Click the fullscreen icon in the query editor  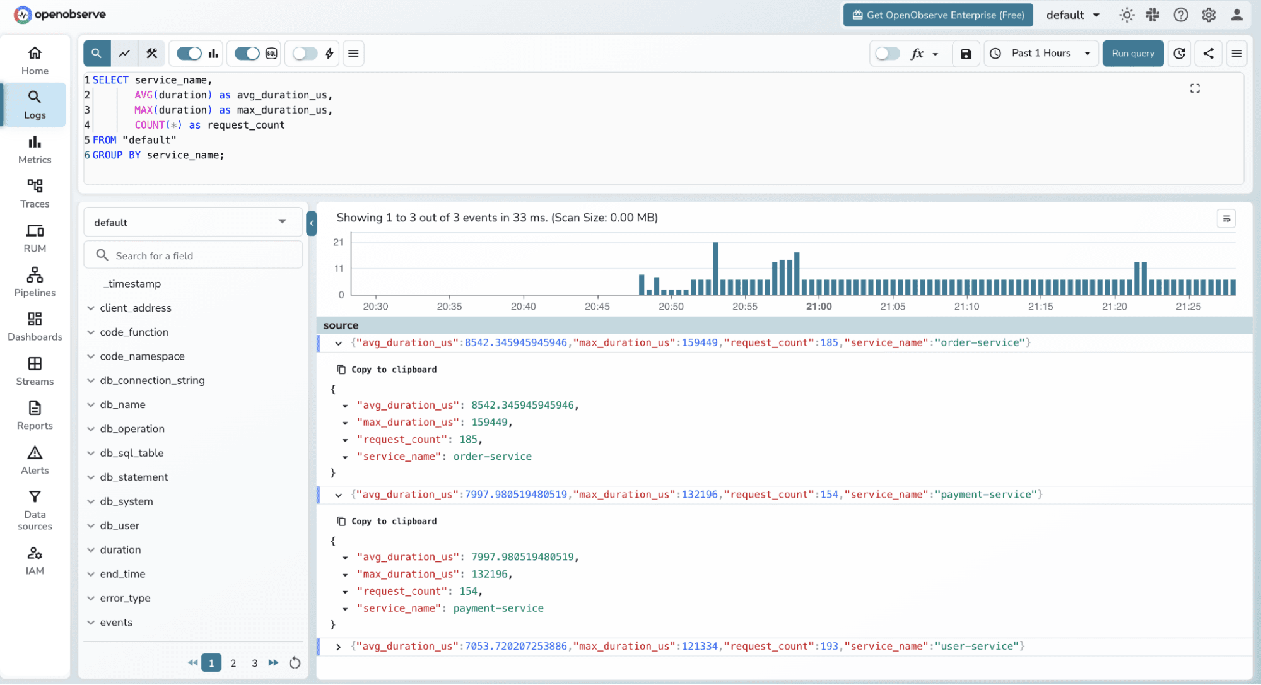pyautogui.click(x=1195, y=89)
